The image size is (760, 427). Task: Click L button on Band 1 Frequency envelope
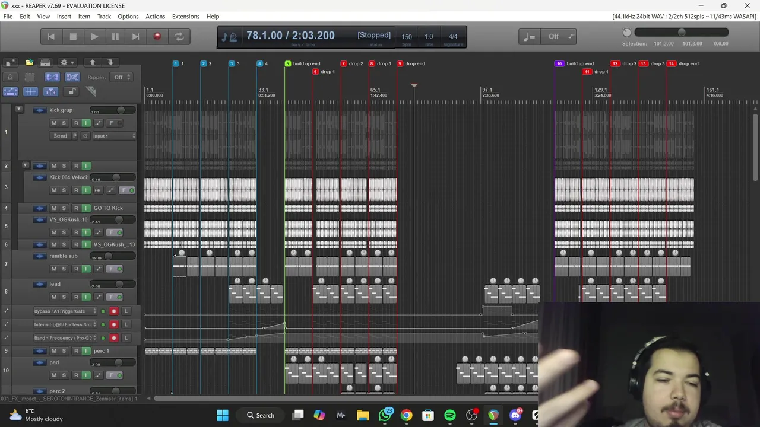point(126,338)
